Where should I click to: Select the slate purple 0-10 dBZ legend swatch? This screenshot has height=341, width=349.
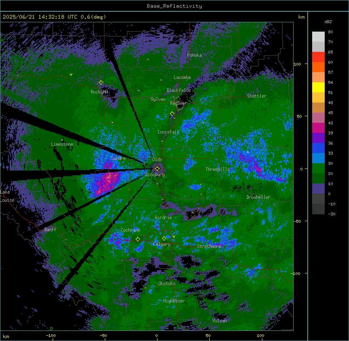point(318,189)
